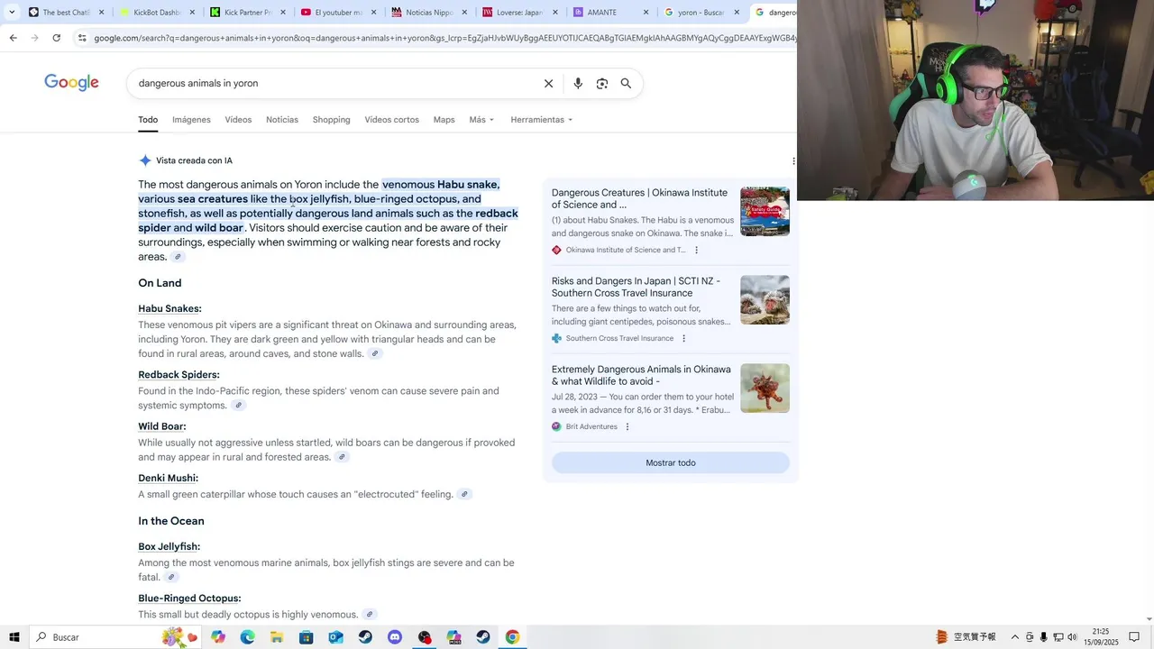Open more options for Brit Adventures result
This screenshot has width=1154, height=649.
click(627, 426)
